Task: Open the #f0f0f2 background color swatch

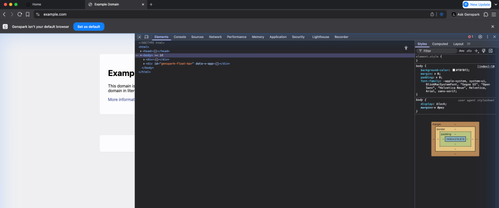Action: tap(454, 70)
